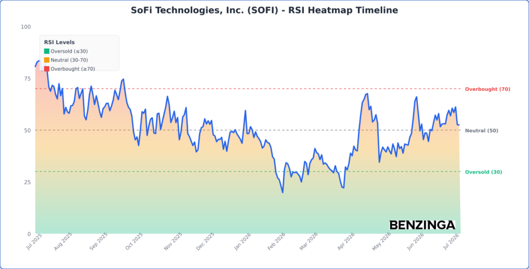Screen dimensions: 529x269
Task: Click the RSI Levels legend heading
Action: (59, 42)
